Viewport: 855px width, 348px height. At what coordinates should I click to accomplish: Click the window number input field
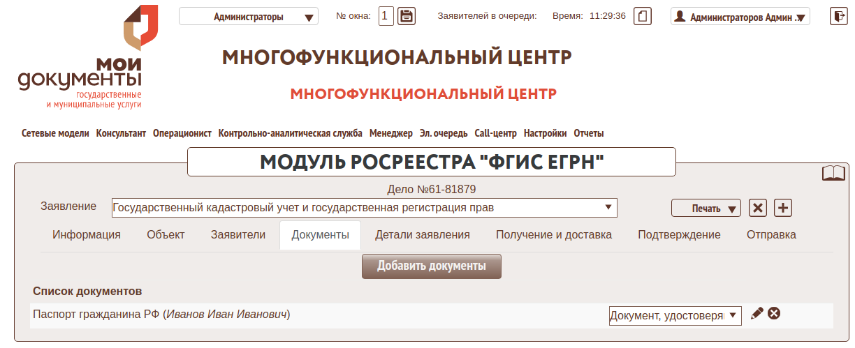[x=386, y=16]
